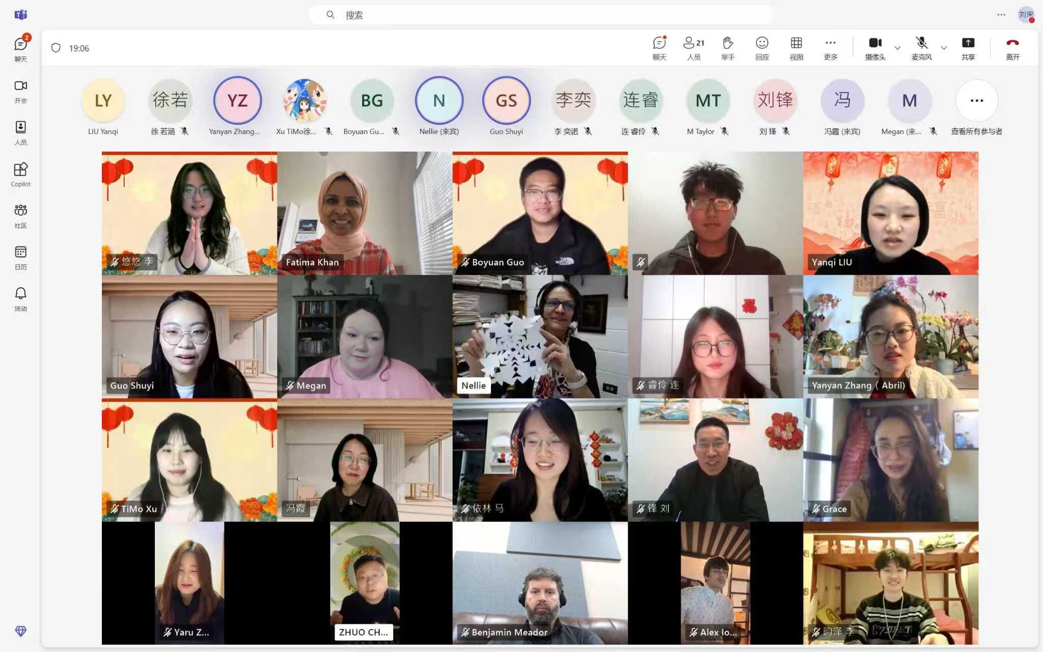Click the shield meeting security icon
The height and width of the screenshot is (652, 1043).
pos(56,48)
